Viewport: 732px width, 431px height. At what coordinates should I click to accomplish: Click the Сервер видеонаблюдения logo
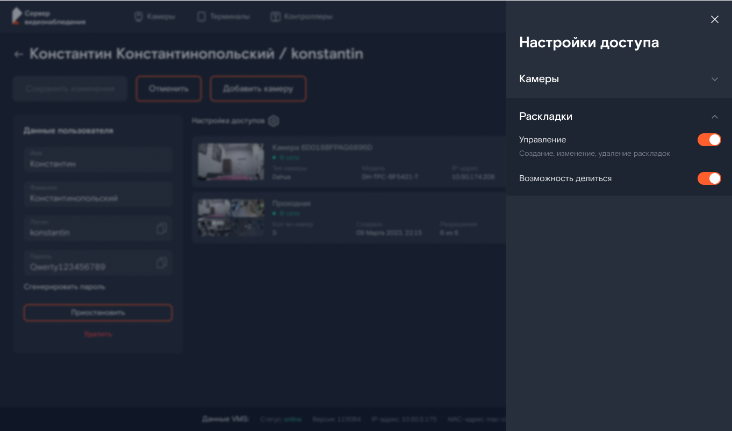48,17
